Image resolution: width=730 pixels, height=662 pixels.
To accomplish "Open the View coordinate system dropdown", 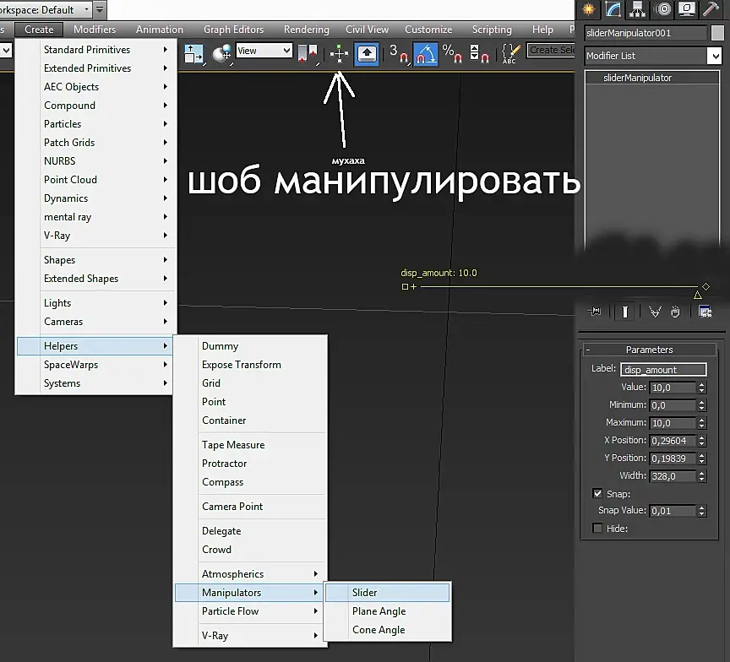I will 264,51.
